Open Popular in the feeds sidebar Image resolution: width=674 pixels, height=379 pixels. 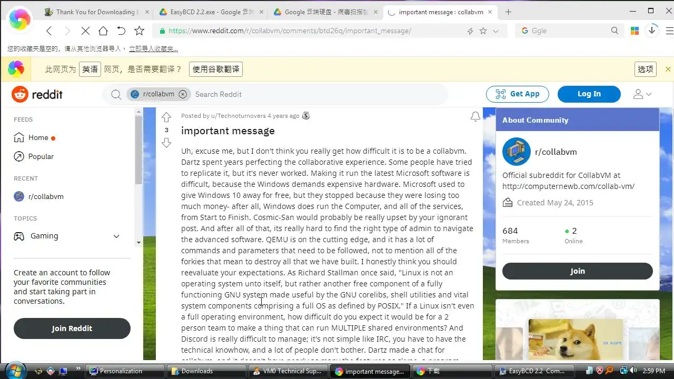click(x=34, y=156)
